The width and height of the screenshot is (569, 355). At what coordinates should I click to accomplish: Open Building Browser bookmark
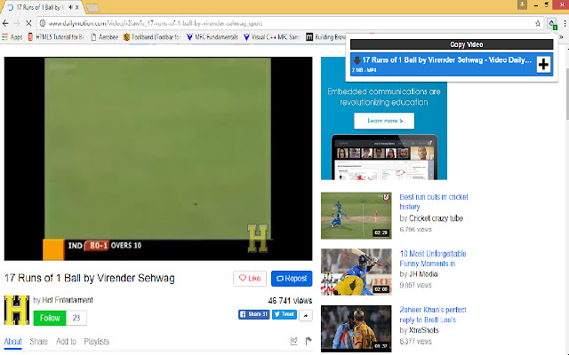pyautogui.click(x=325, y=37)
